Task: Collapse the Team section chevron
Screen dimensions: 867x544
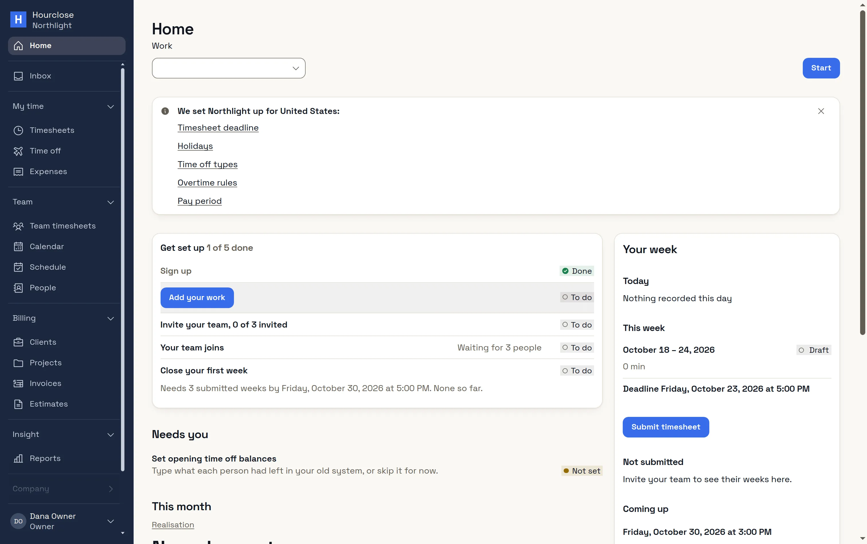Action: point(111,202)
